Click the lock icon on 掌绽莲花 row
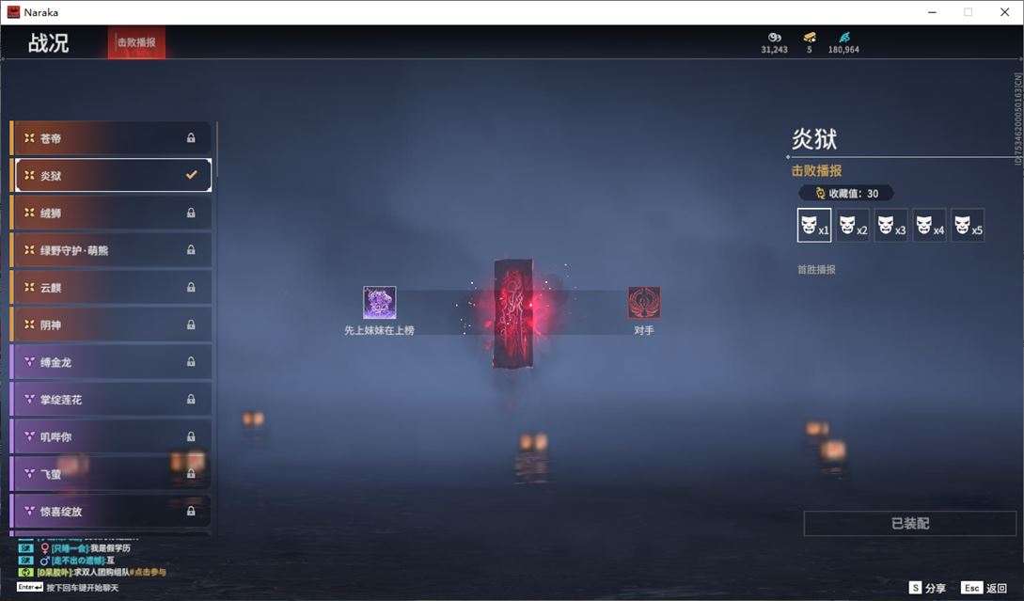 point(191,399)
